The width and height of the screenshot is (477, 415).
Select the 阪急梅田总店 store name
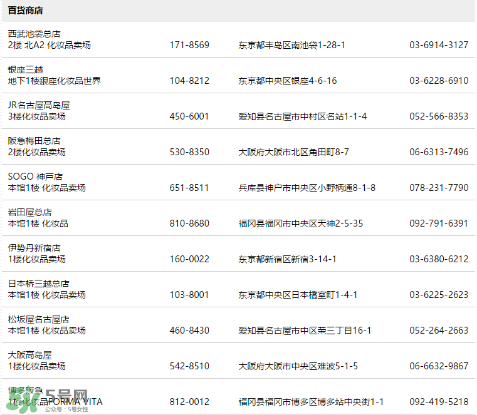pos(34,141)
